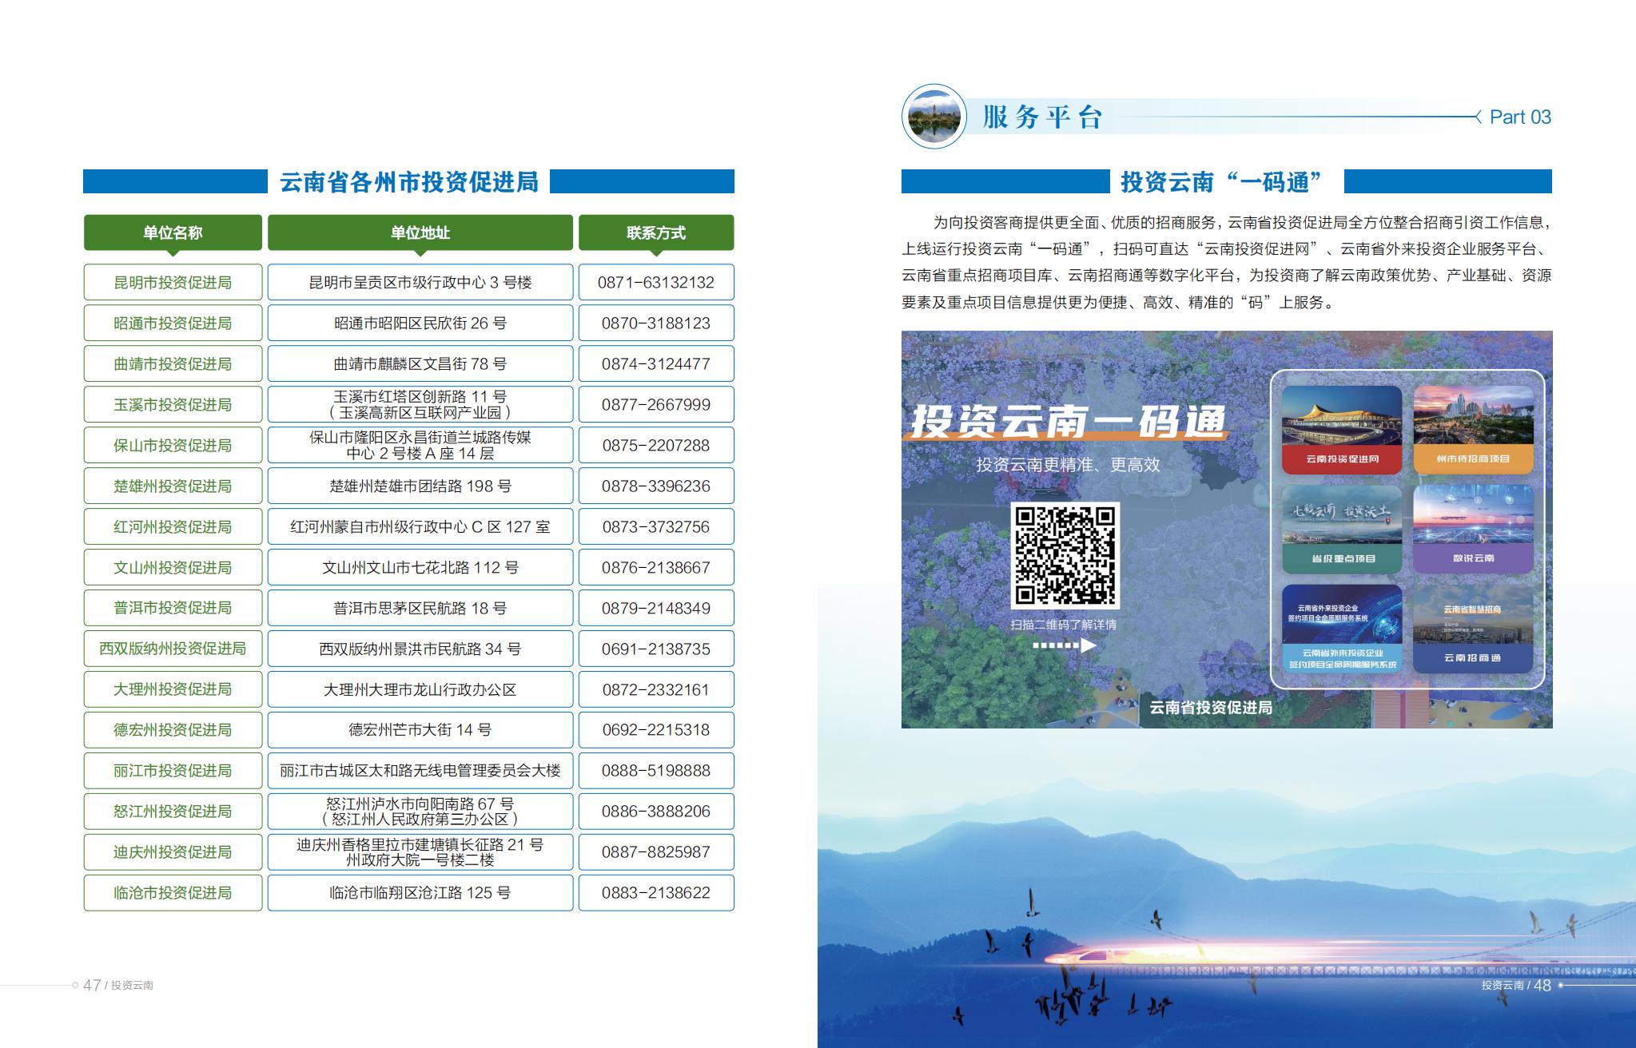Select the 大理州投资促进局 cell
This screenshot has width=1636, height=1048.
point(173,689)
